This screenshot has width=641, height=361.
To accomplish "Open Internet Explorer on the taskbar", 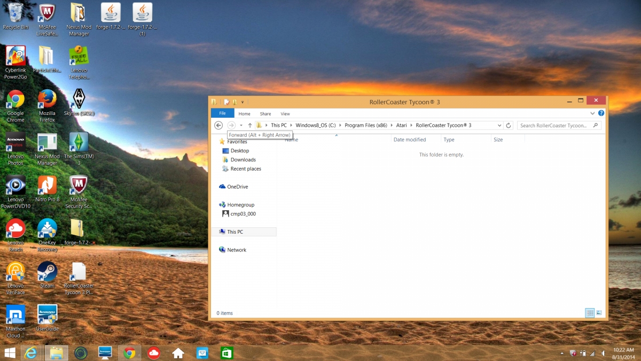I will click(32, 352).
